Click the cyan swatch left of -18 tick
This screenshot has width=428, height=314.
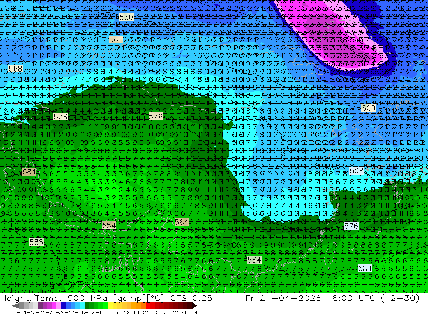(77, 306)
